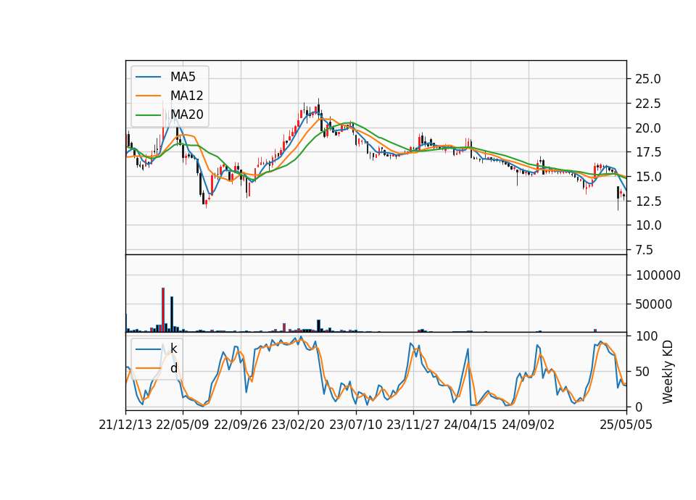Click the MA20 legend label

point(186,114)
